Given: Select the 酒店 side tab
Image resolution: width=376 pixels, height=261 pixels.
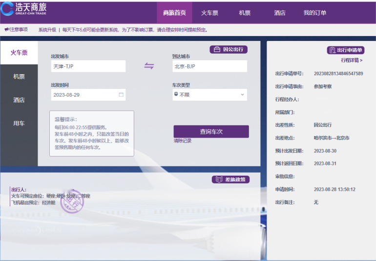Looking at the screenshot, I should point(19,100).
